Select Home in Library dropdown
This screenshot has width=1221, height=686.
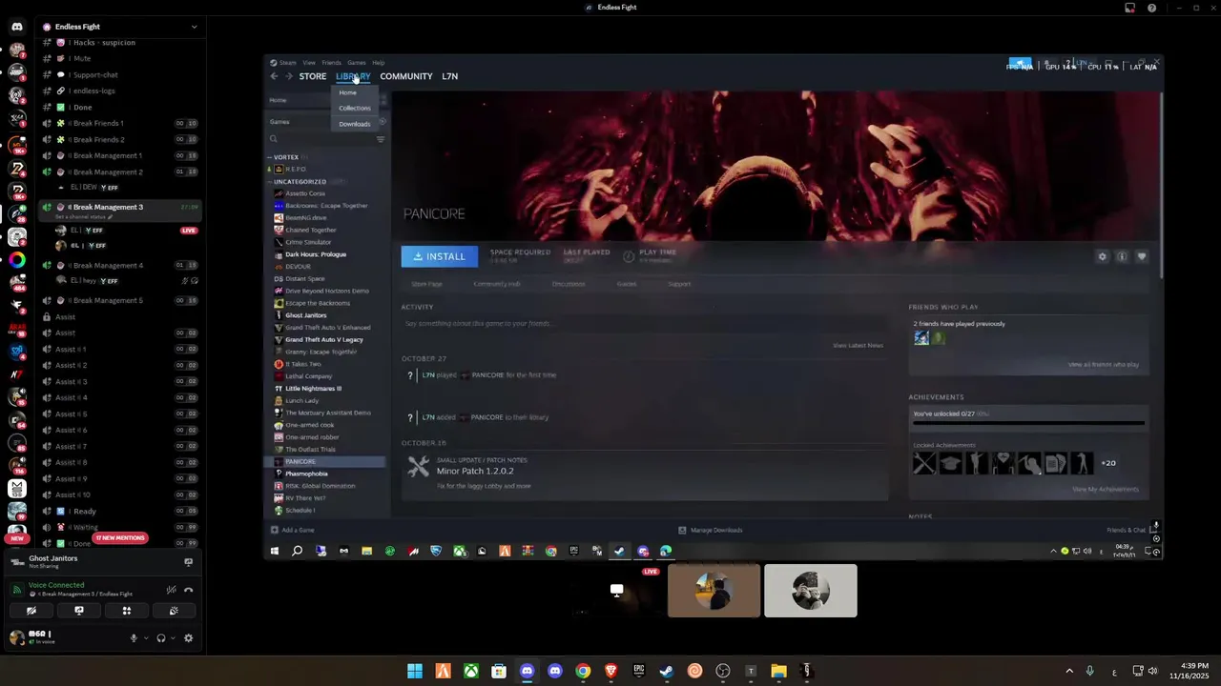347,92
